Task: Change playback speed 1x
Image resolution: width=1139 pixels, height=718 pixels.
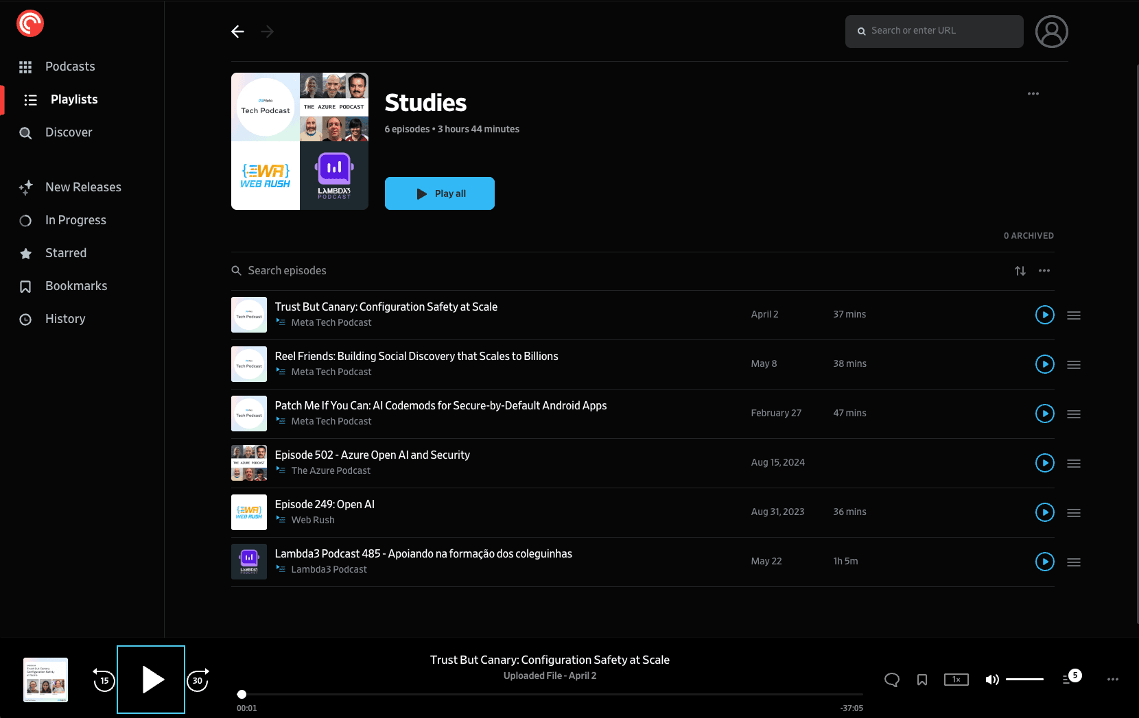Action: [x=956, y=680]
